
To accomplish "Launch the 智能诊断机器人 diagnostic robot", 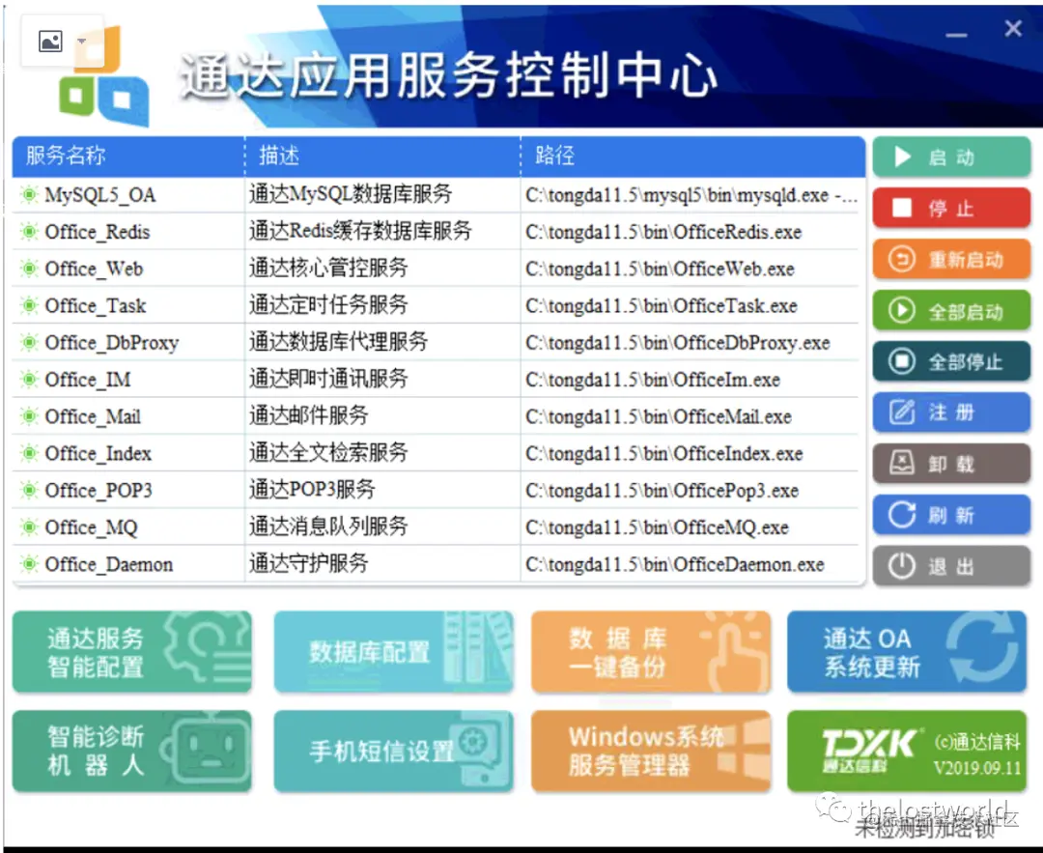I will click(x=132, y=751).
